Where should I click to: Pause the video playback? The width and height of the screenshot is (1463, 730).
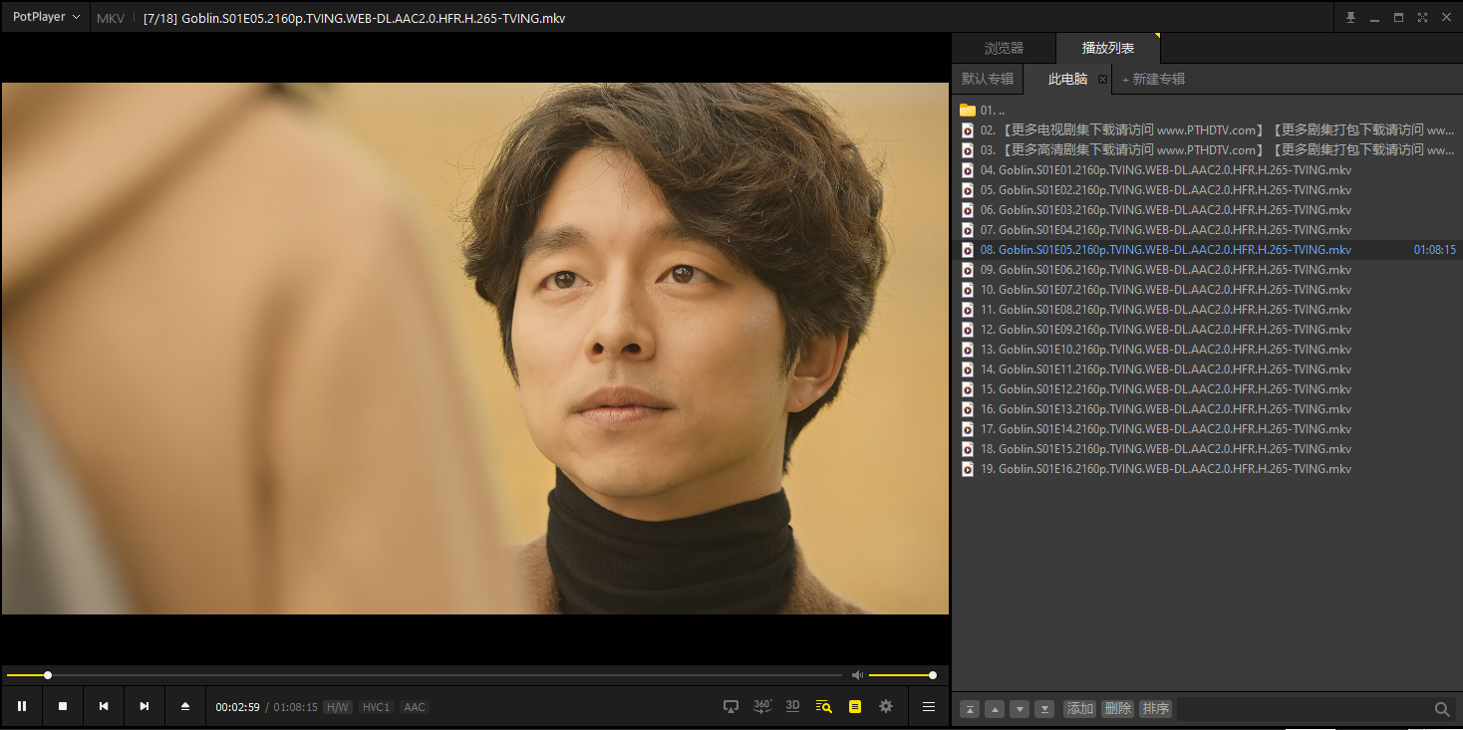pyautogui.click(x=22, y=706)
